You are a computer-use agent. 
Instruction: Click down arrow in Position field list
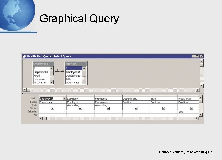84,82
